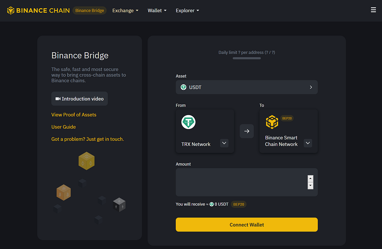Click the BEP20 badge beside receive amount
The width and height of the screenshot is (382, 249).
(238, 204)
